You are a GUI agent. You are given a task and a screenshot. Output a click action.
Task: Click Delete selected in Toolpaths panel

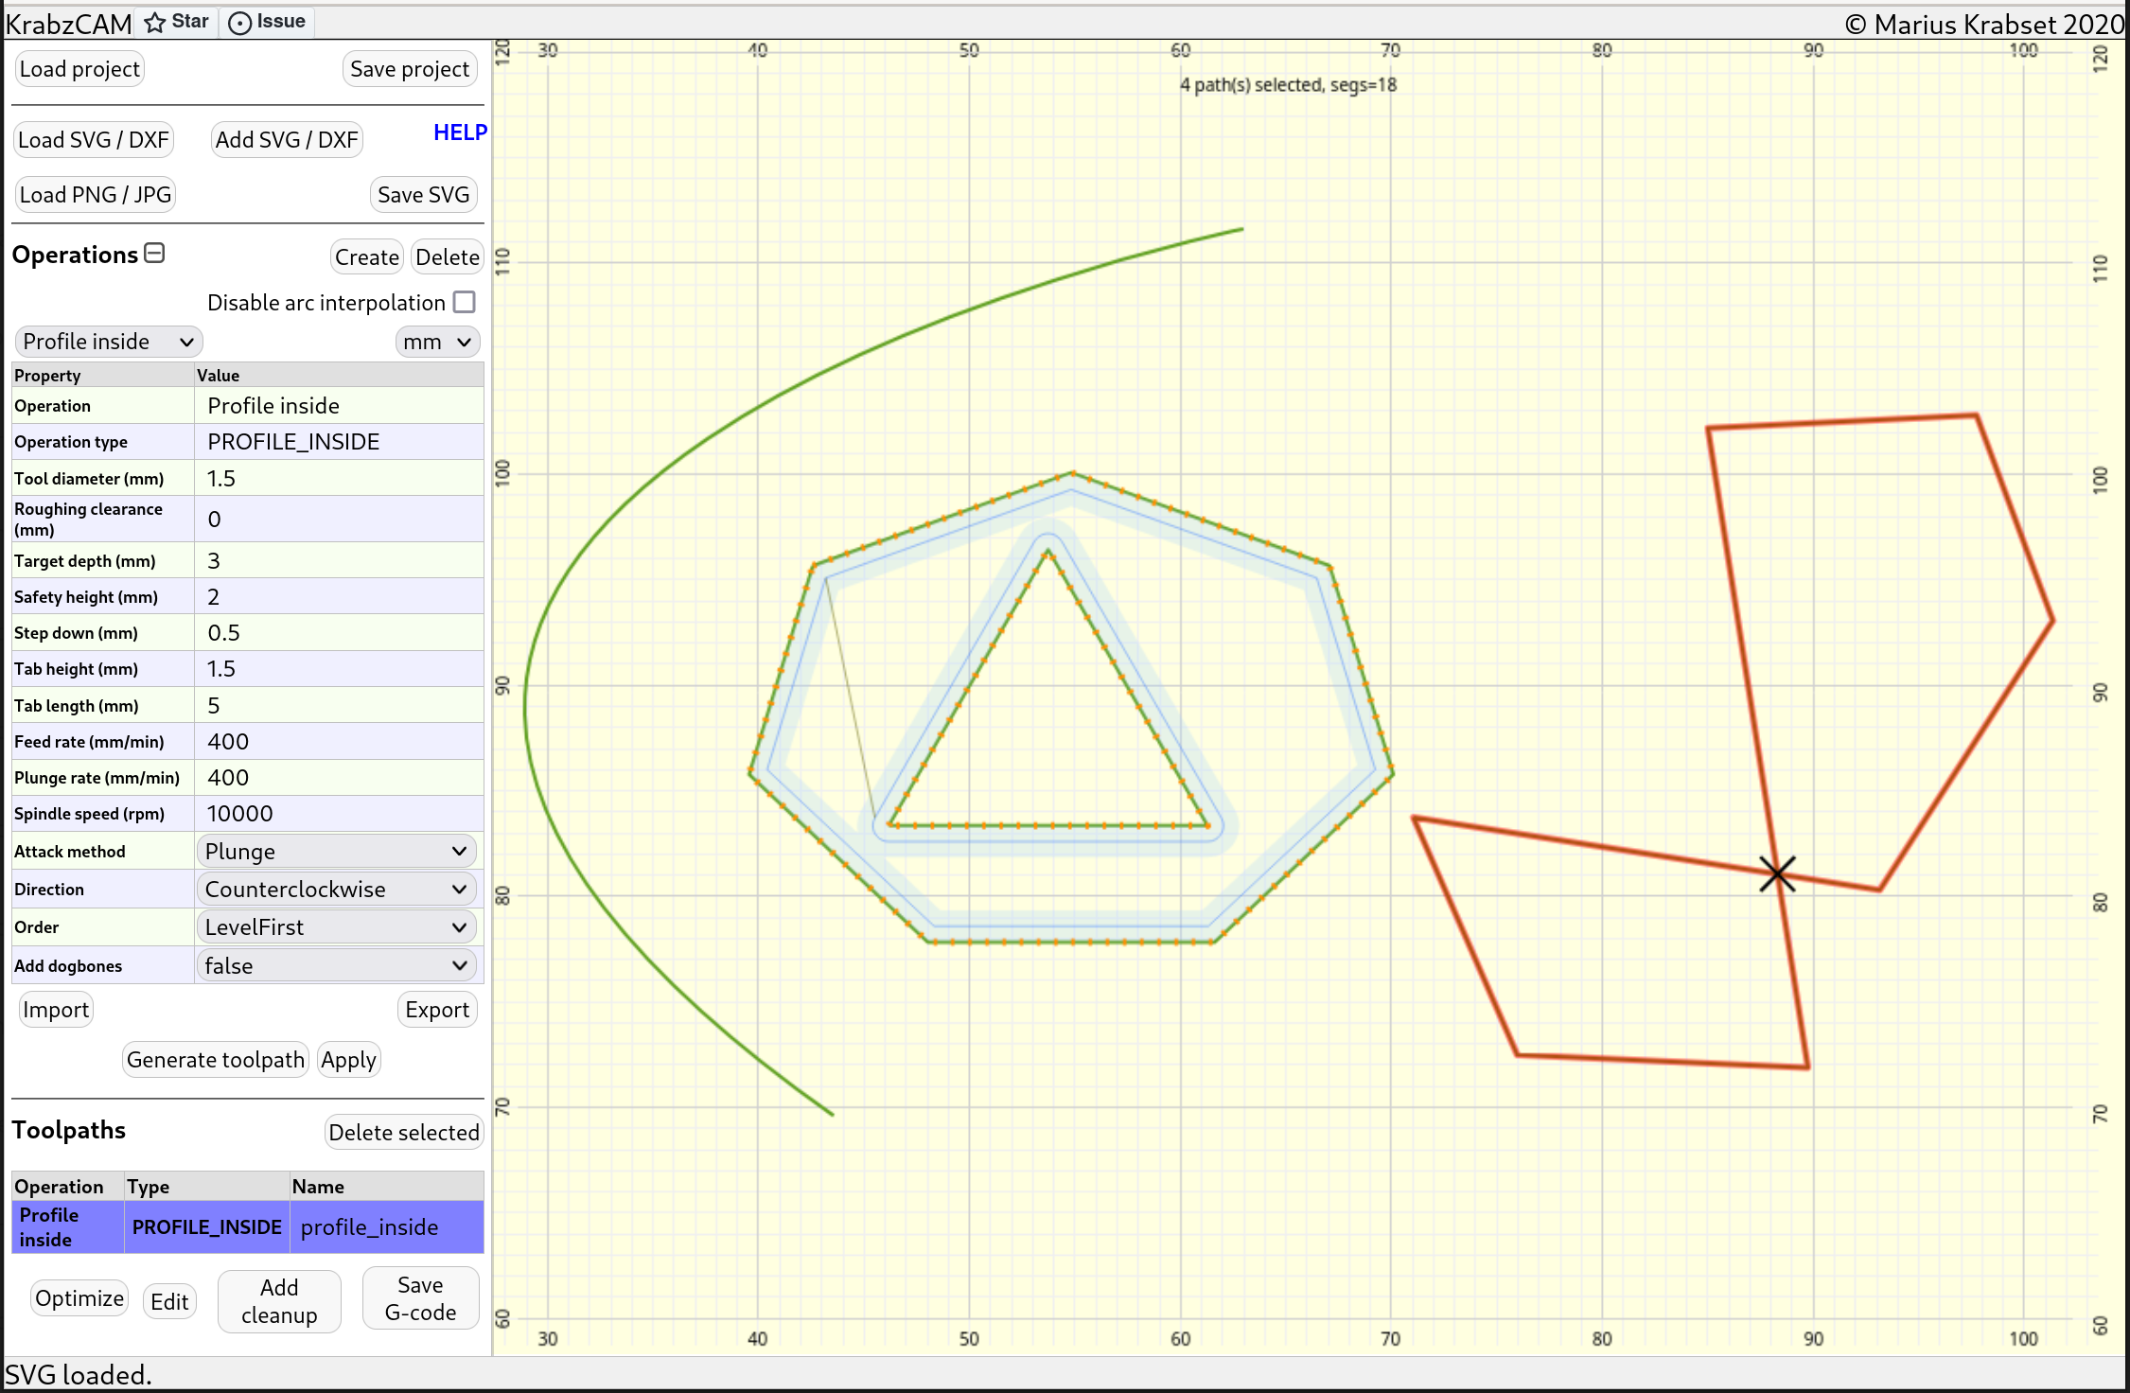click(403, 1132)
